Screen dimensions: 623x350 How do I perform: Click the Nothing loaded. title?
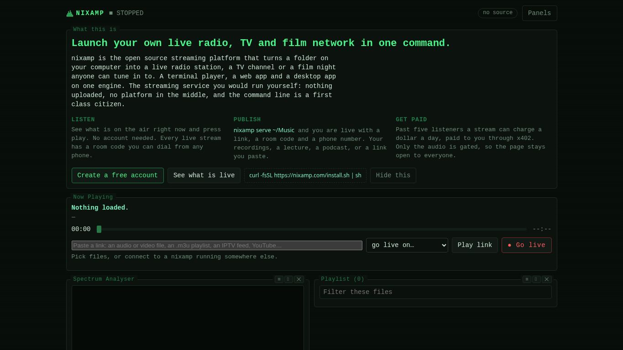[x=100, y=208]
